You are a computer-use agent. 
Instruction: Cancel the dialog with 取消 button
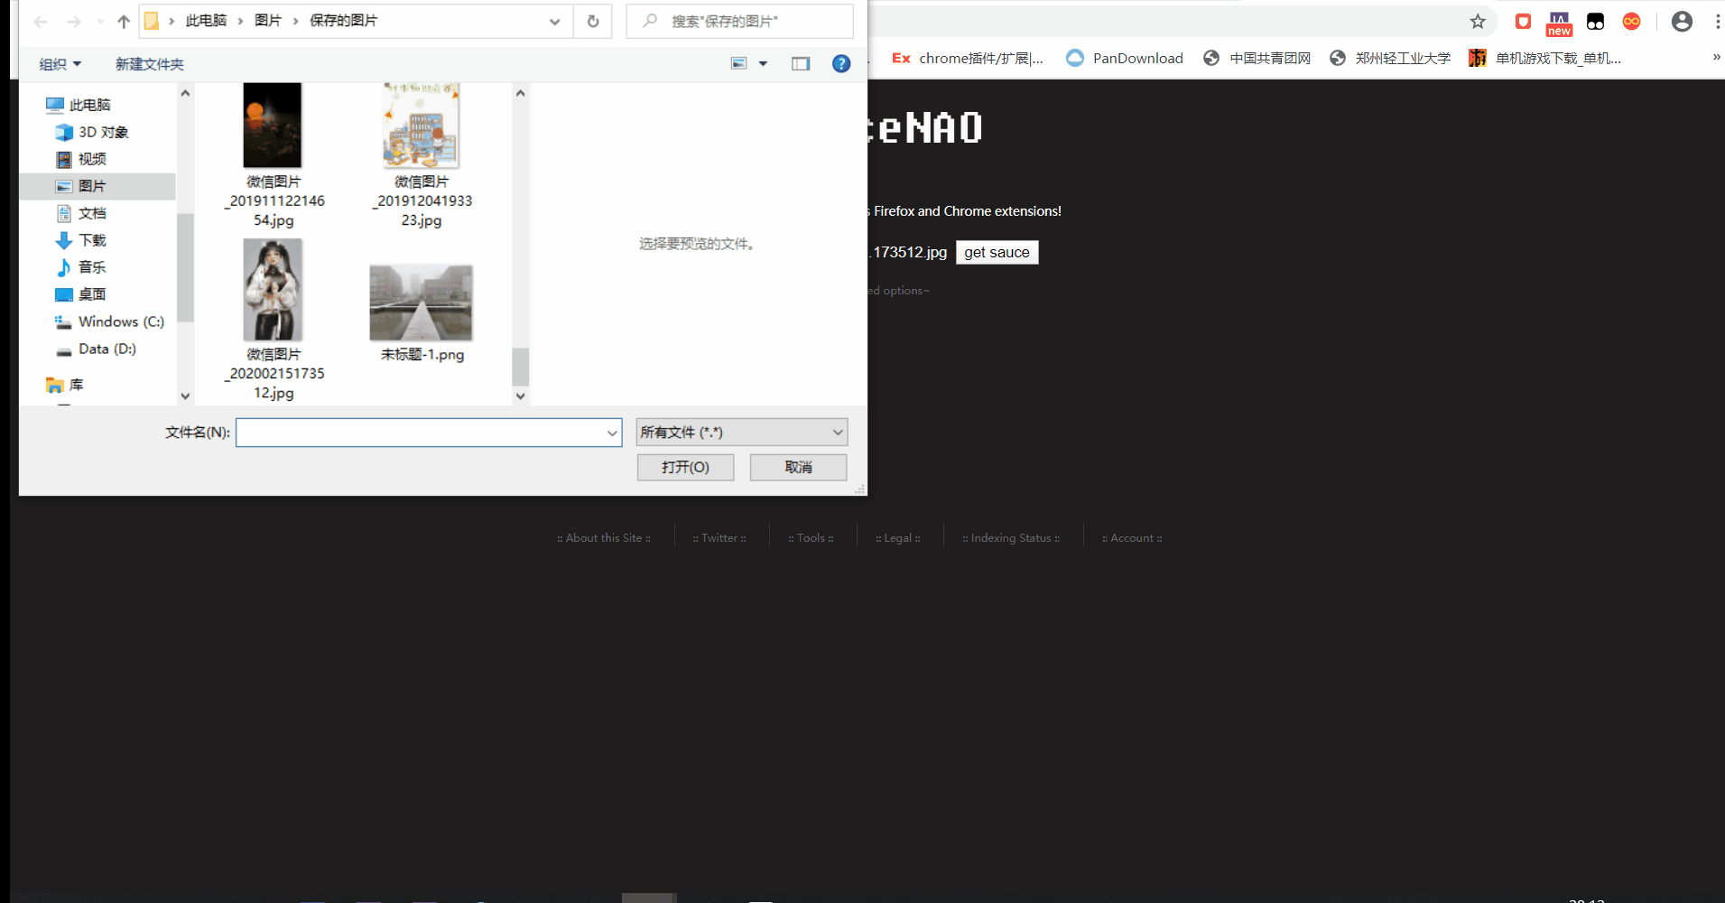[799, 467]
